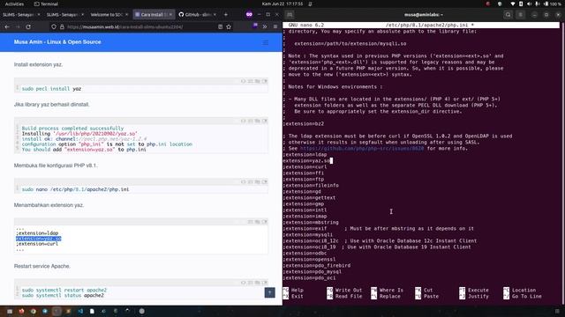Open the files icon at taskbar start
Viewport: 565px width, 317px height.
tap(10, 311)
